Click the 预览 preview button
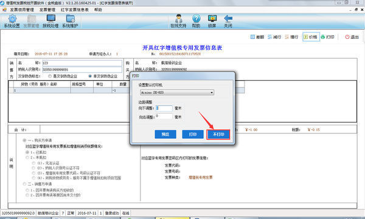The height and width of the screenshot is (219, 365). pos(165,134)
